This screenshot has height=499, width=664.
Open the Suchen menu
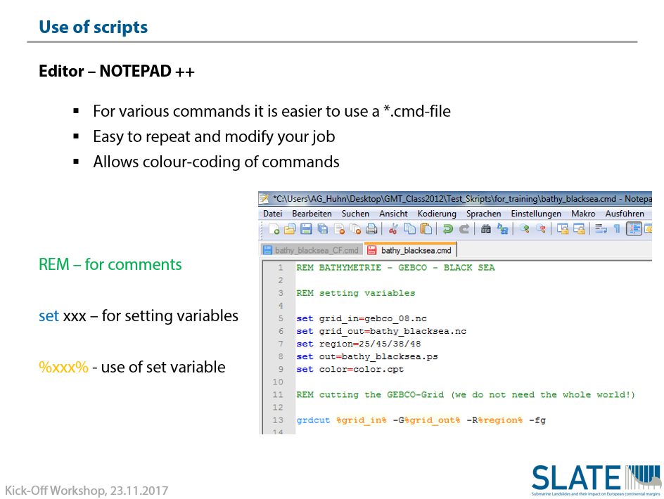(x=355, y=214)
